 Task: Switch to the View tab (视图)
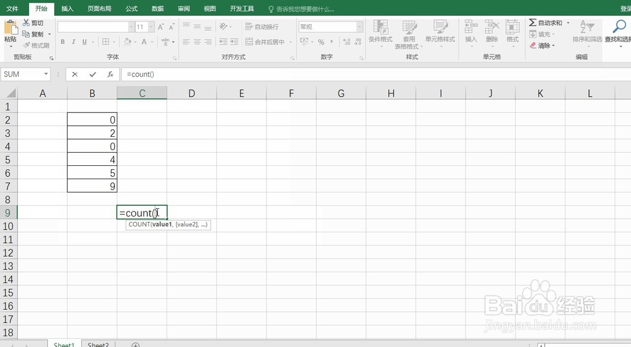coord(209,8)
